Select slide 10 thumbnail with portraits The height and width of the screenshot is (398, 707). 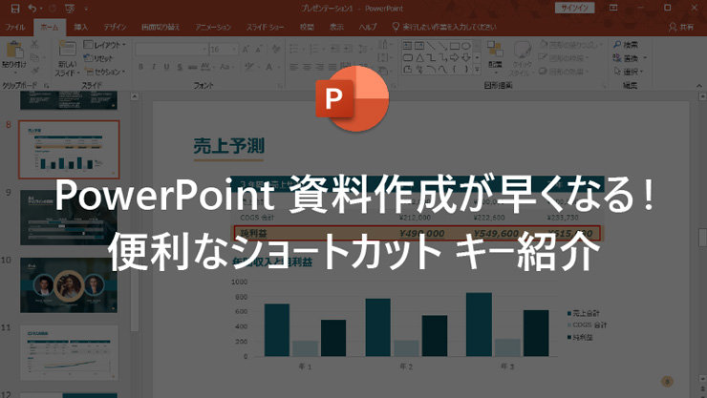(69, 285)
